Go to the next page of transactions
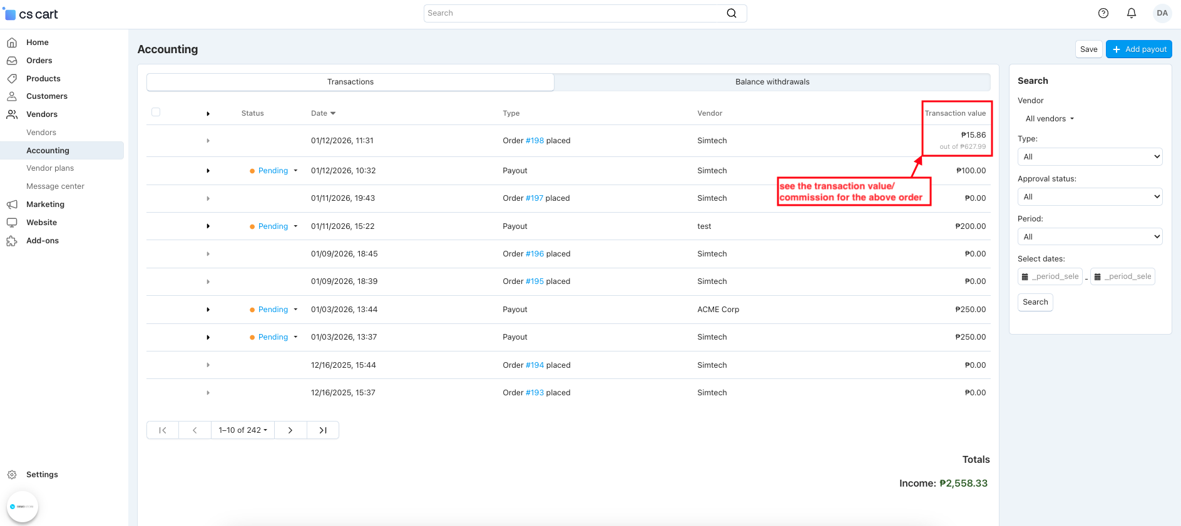The width and height of the screenshot is (1181, 526). click(290, 430)
